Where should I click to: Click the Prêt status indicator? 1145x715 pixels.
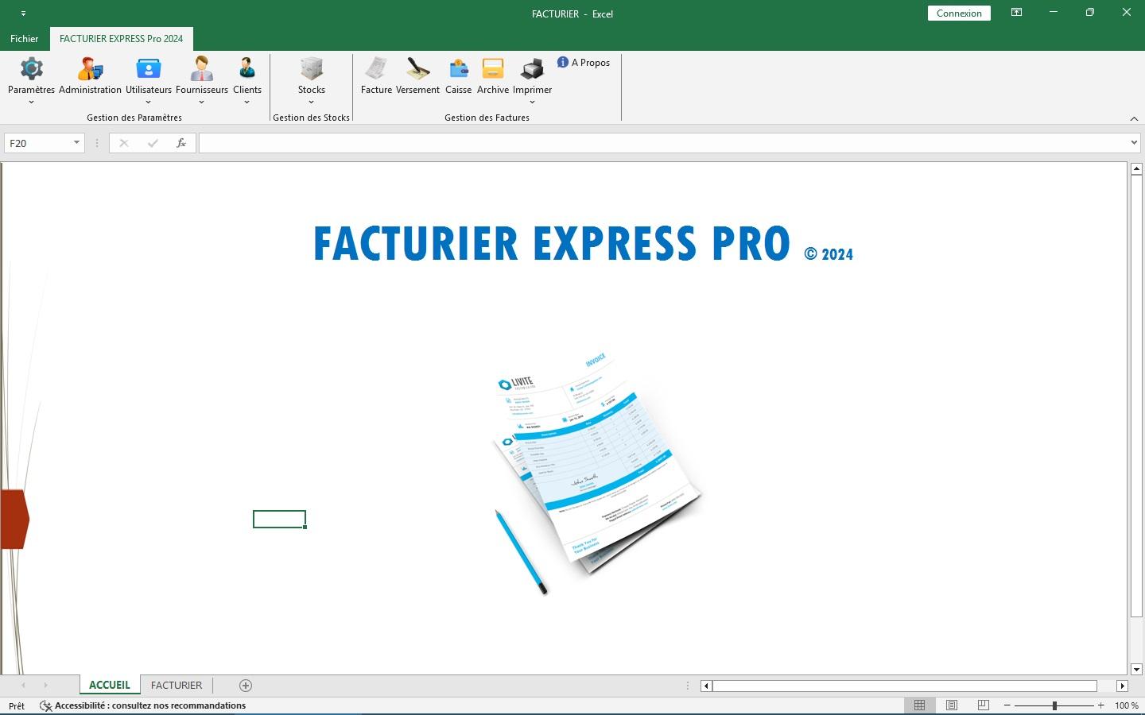17,705
